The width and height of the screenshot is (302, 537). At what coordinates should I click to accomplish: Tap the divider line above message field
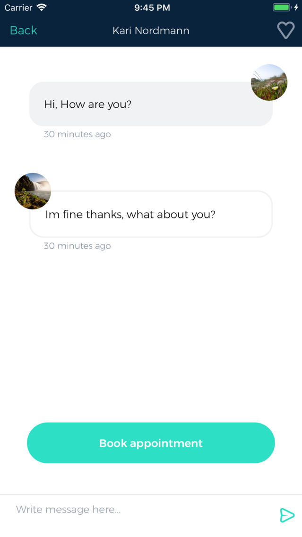click(x=151, y=495)
